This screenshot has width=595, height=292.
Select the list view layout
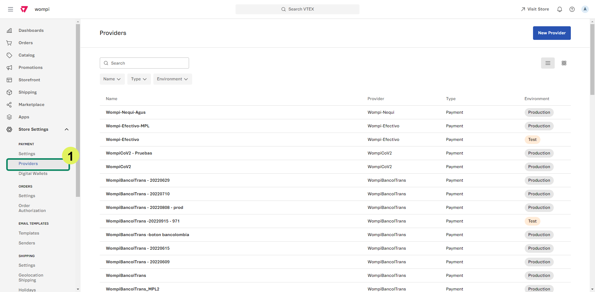pos(548,63)
